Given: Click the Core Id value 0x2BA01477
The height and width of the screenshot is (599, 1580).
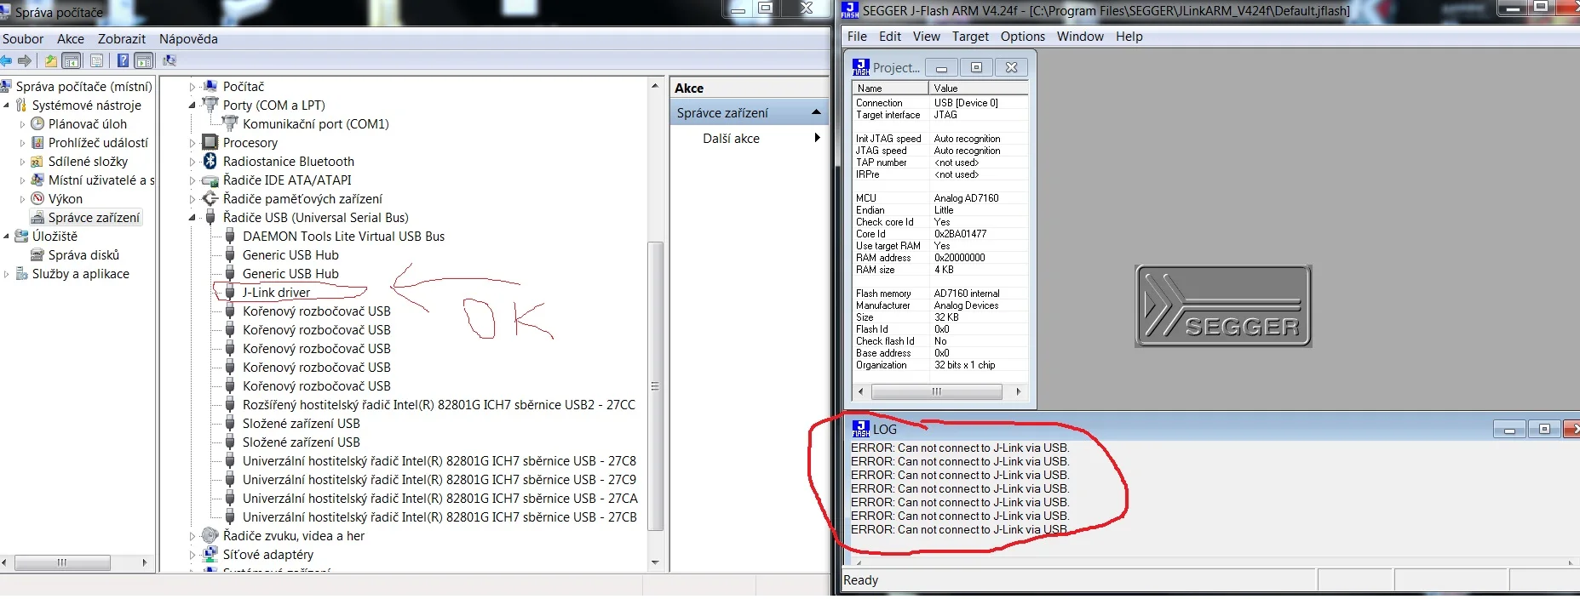Looking at the screenshot, I should 960,233.
